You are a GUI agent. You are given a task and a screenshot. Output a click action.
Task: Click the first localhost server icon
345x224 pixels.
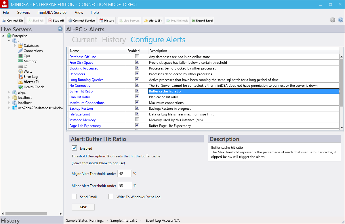[x=15, y=98]
